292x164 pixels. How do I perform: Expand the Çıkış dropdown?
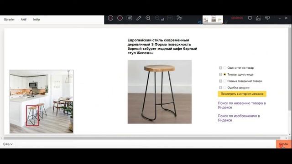click(8, 144)
